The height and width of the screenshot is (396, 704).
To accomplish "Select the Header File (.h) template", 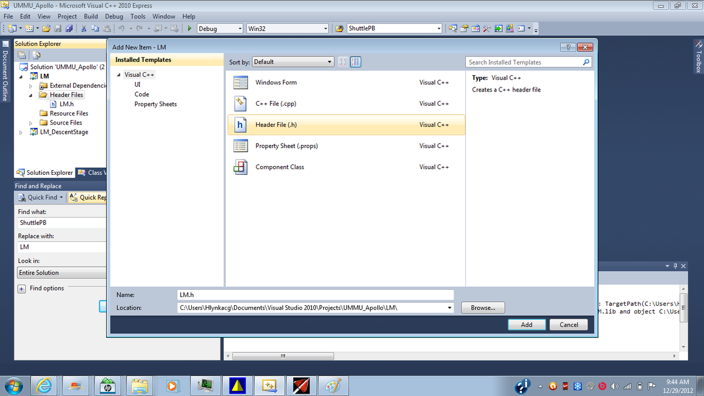I will tap(346, 125).
